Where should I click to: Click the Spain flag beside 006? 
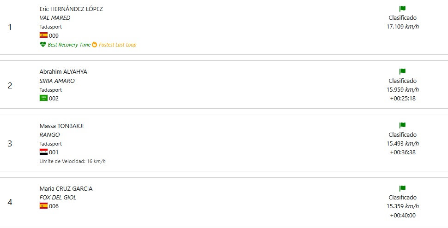[x=43, y=206]
